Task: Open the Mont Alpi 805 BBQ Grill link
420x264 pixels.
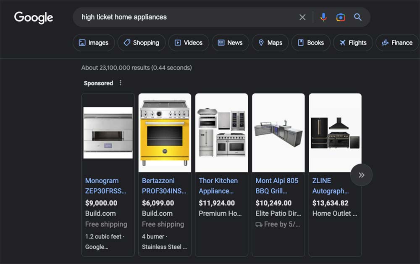Action: (277, 186)
